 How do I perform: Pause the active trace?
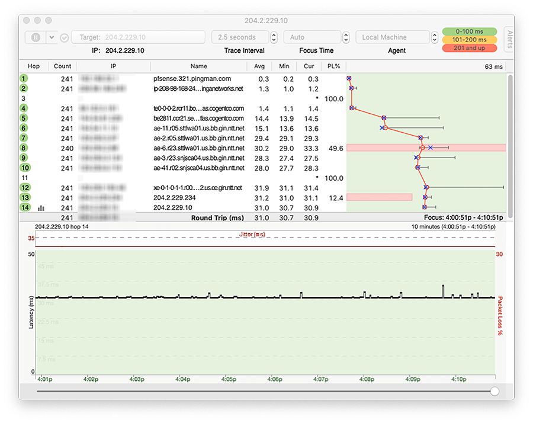coord(36,37)
